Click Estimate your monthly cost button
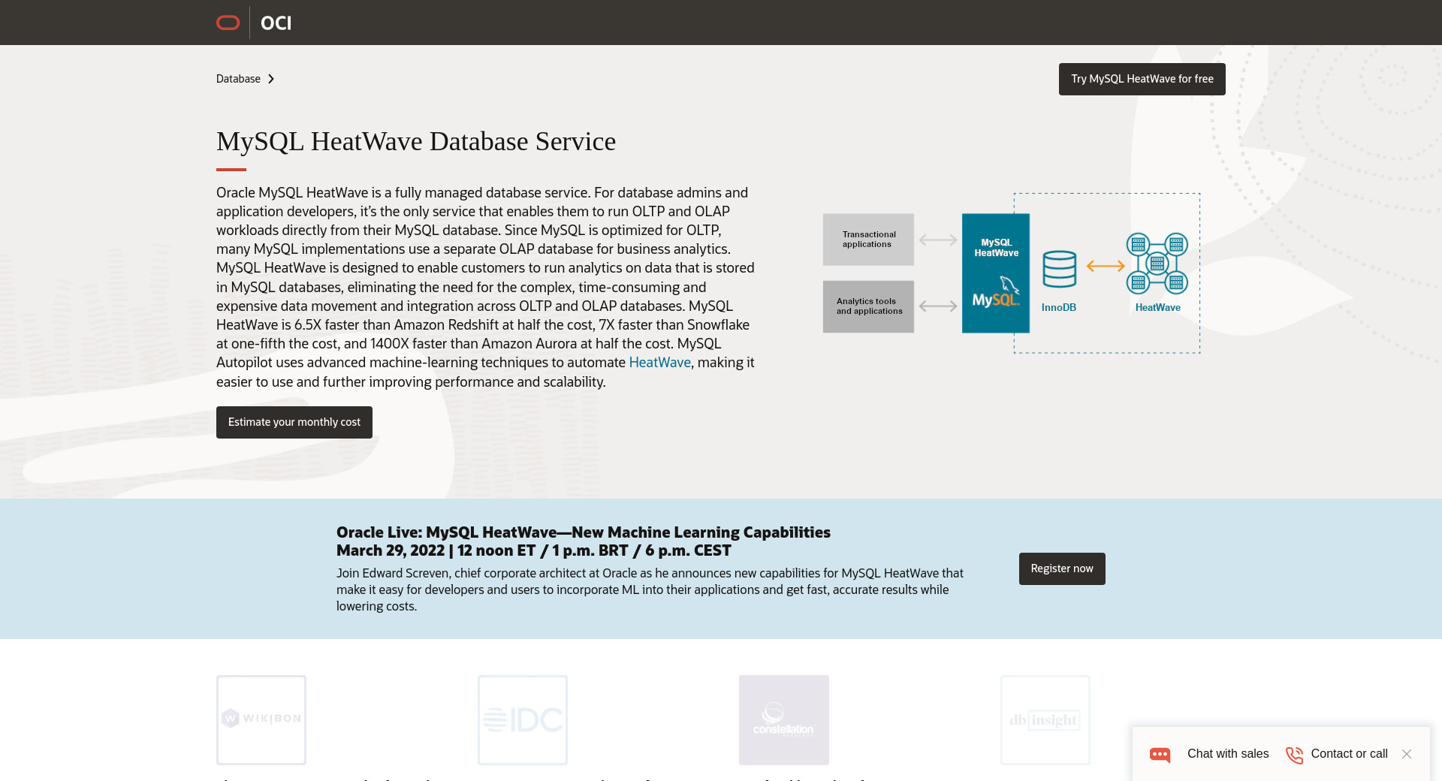 (x=294, y=422)
